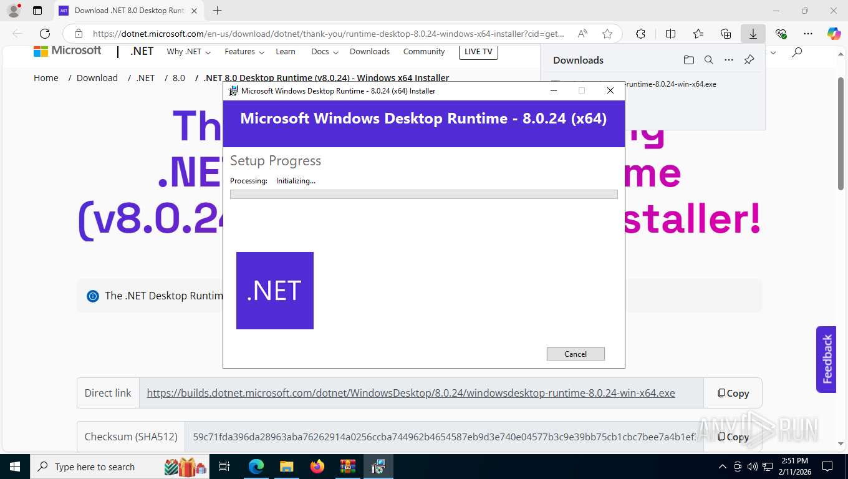
Task: Click the runtime-8.0.24-win-x64.exe download entry
Action: point(670,84)
